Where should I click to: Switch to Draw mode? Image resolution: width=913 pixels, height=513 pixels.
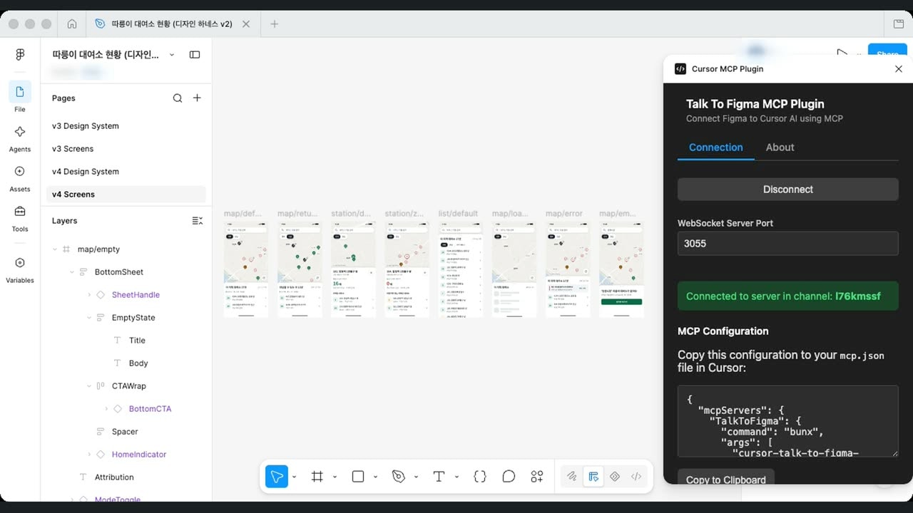click(571, 477)
